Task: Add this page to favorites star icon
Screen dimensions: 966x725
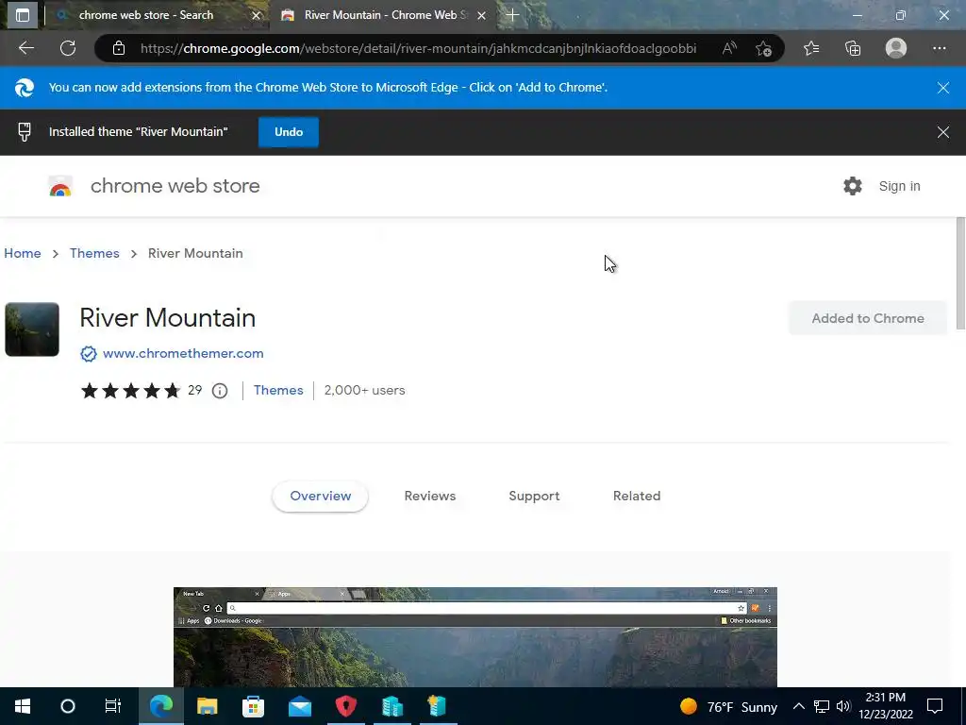Action: coord(763,48)
